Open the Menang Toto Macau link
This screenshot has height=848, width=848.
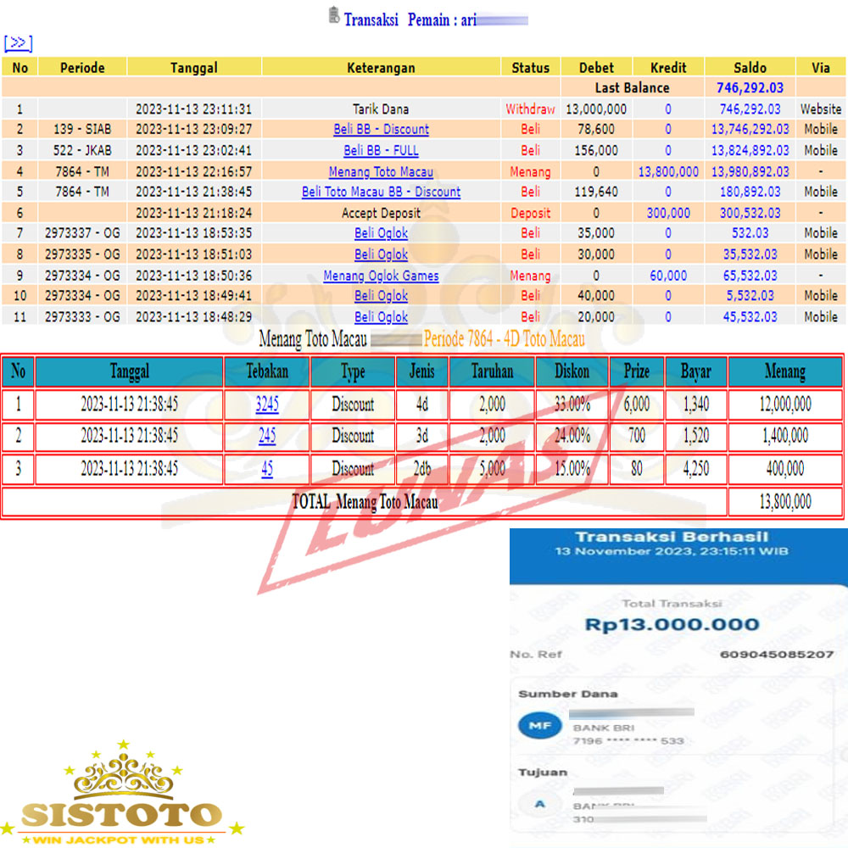point(381,171)
